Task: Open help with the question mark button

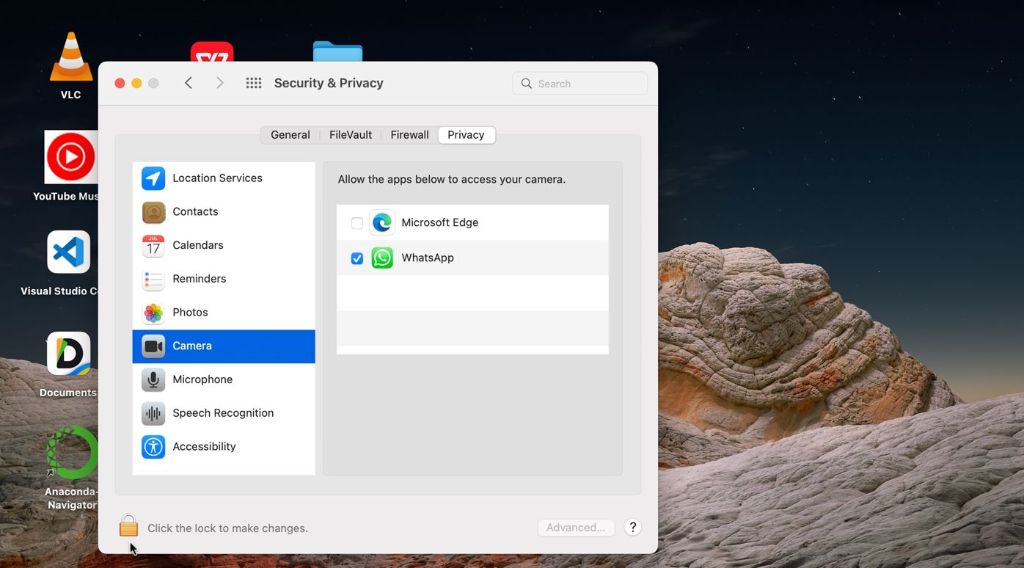Action: point(633,528)
